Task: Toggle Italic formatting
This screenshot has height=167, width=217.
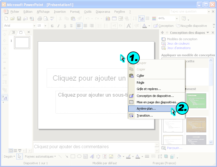Action: [59, 26]
